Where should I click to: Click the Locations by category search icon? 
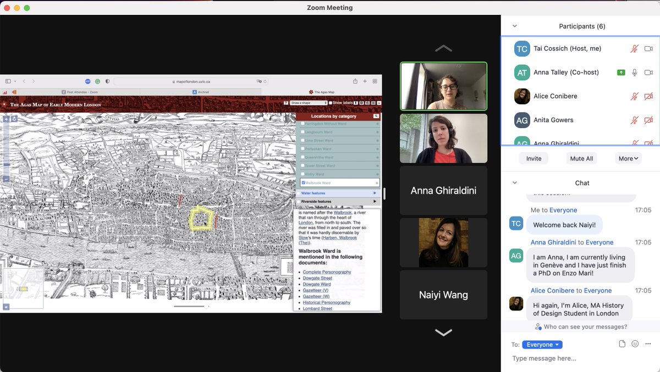376,116
